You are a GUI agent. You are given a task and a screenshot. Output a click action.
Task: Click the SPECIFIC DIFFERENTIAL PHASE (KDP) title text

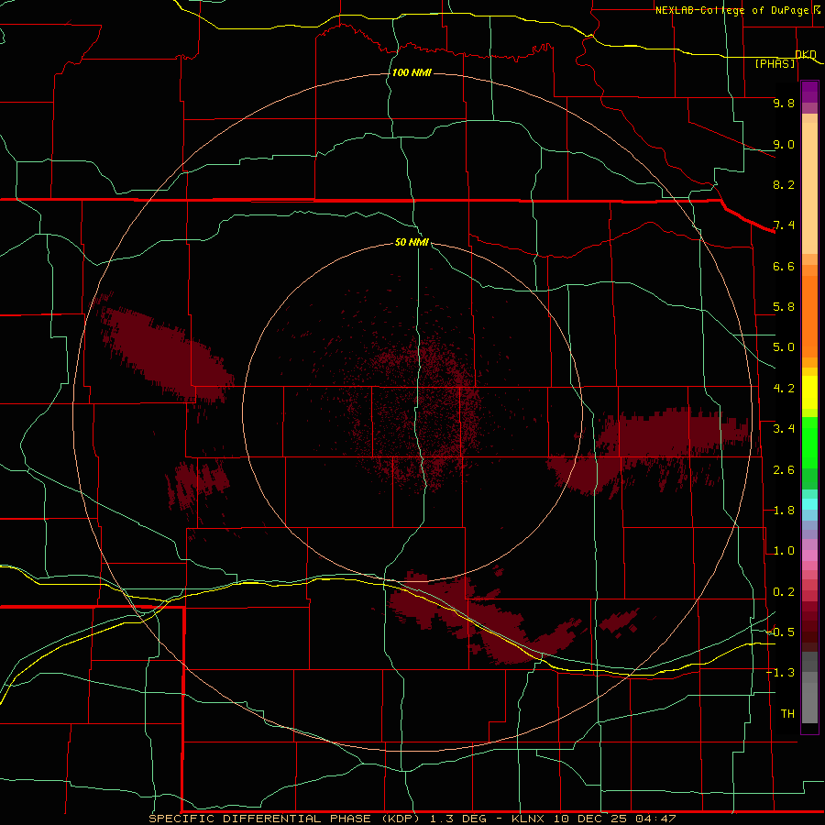click(x=285, y=819)
